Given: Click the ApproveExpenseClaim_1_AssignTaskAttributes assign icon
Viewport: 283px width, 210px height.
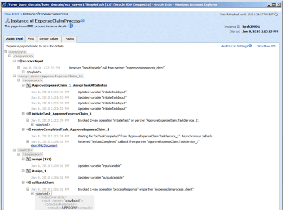Looking at the screenshot, I should point(28,85).
